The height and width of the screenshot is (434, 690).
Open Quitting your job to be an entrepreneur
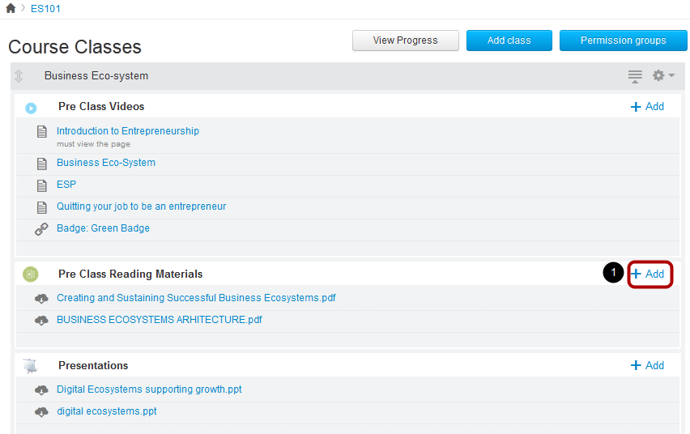pos(141,206)
